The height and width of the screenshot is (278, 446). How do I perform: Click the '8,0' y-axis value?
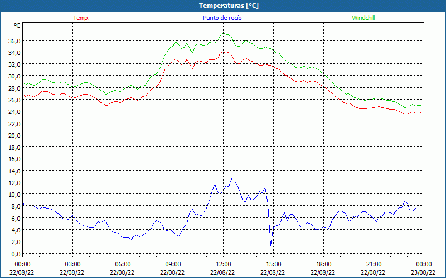(16, 206)
